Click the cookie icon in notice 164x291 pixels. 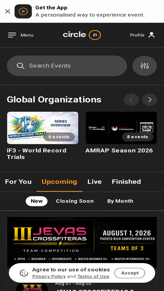tap(24, 273)
